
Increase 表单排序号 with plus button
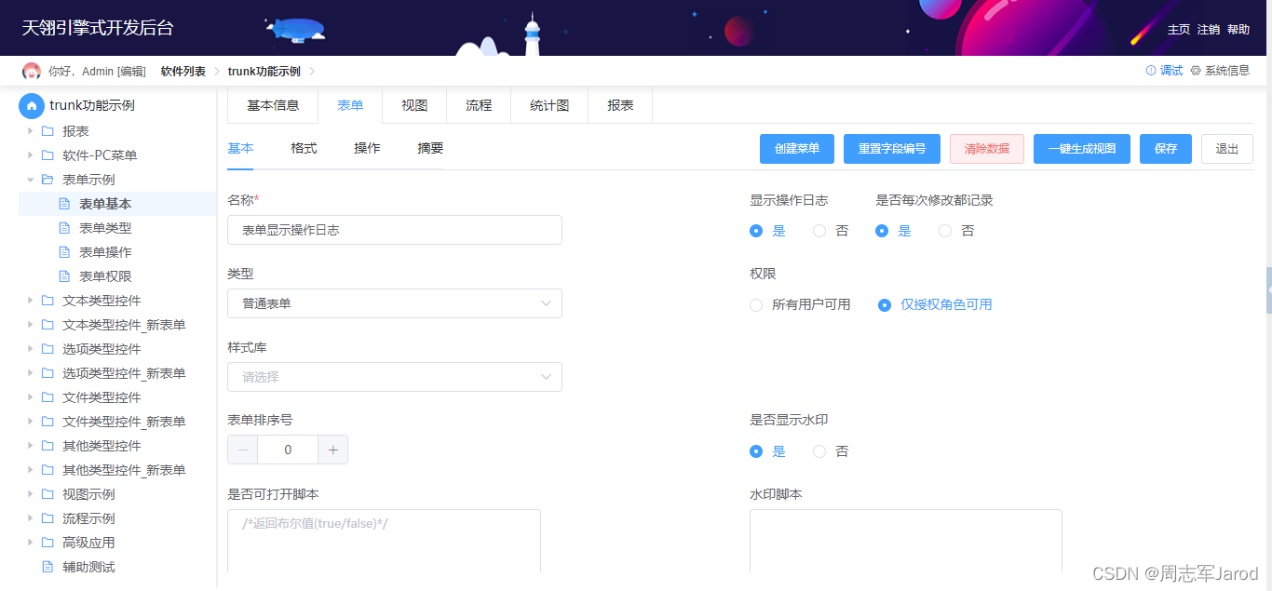[x=333, y=450]
